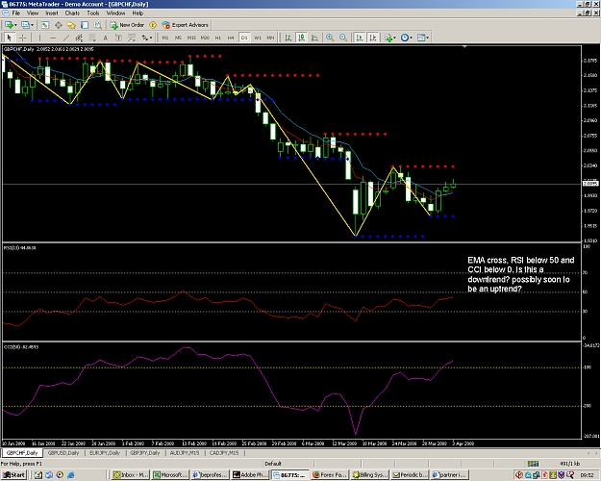Open the Adobe Ph... taskbar item
Image resolution: width=601 pixels, height=481 pixels.
[250, 475]
